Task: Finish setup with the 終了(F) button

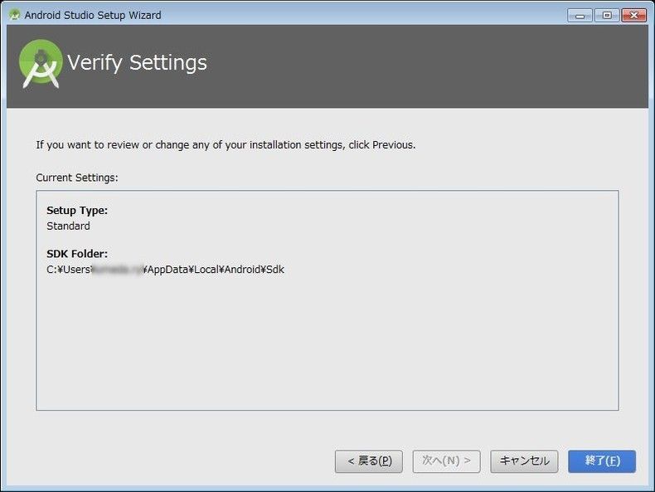Action: 602,461
